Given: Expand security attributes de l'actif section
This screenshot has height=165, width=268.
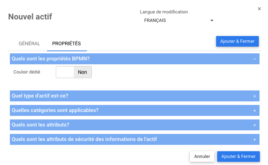Looking at the screenshot, I should point(84,139).
